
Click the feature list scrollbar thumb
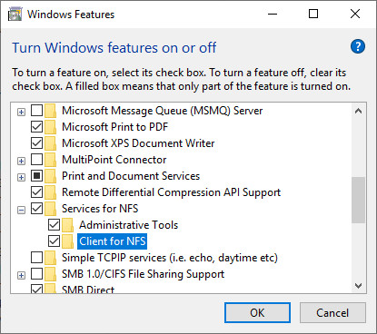coord(359,201)
